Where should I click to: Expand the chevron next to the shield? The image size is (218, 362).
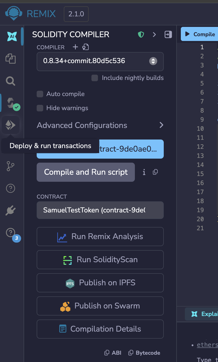(154, 34)
